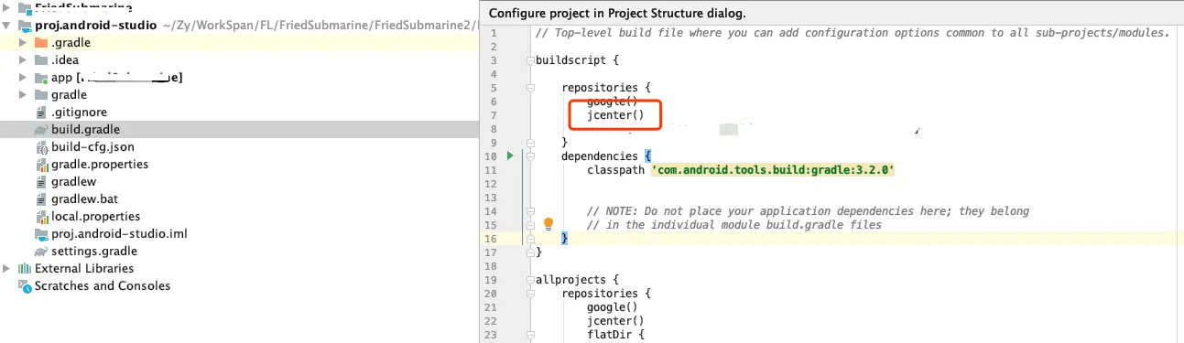Image resolution: width=1184 pixels, height=343 pixels.
Task: Click the proj.android-studio.iml file icon
Action: [41, 234]
